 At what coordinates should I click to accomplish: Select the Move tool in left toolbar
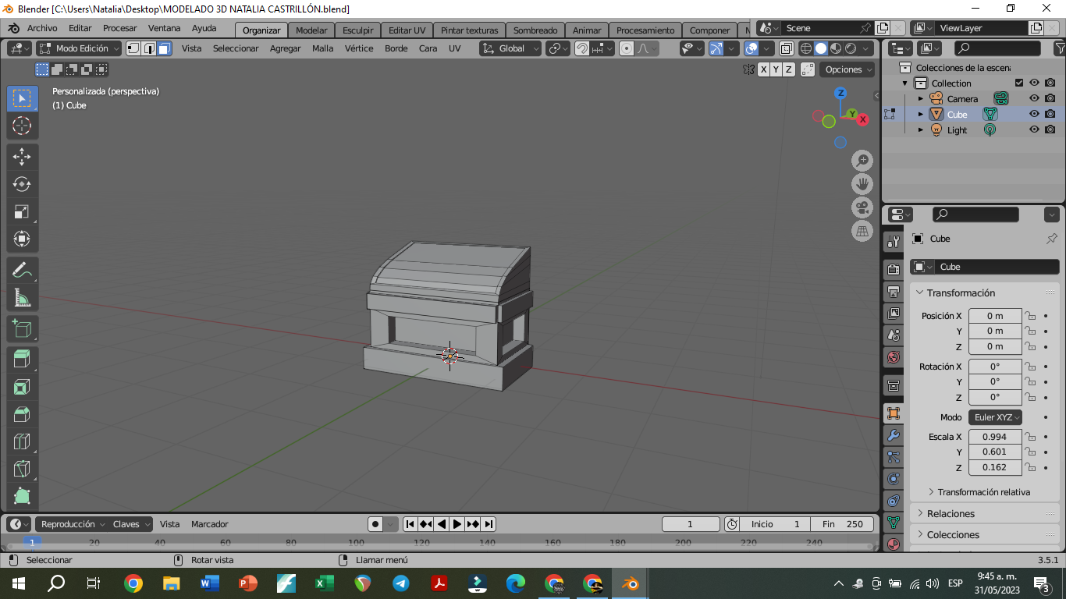pyautogui.click(x=22, y=156)
